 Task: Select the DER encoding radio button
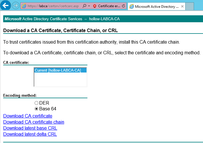(37, 103)
